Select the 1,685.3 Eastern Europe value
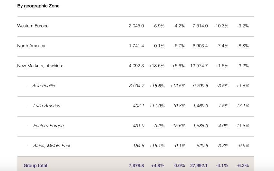Viewport: 274px width, 171px height. click(x=201, y=126)
